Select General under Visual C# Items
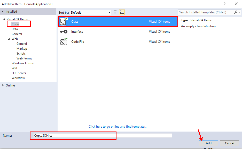The image size is (242, 149). pos(17,34)
